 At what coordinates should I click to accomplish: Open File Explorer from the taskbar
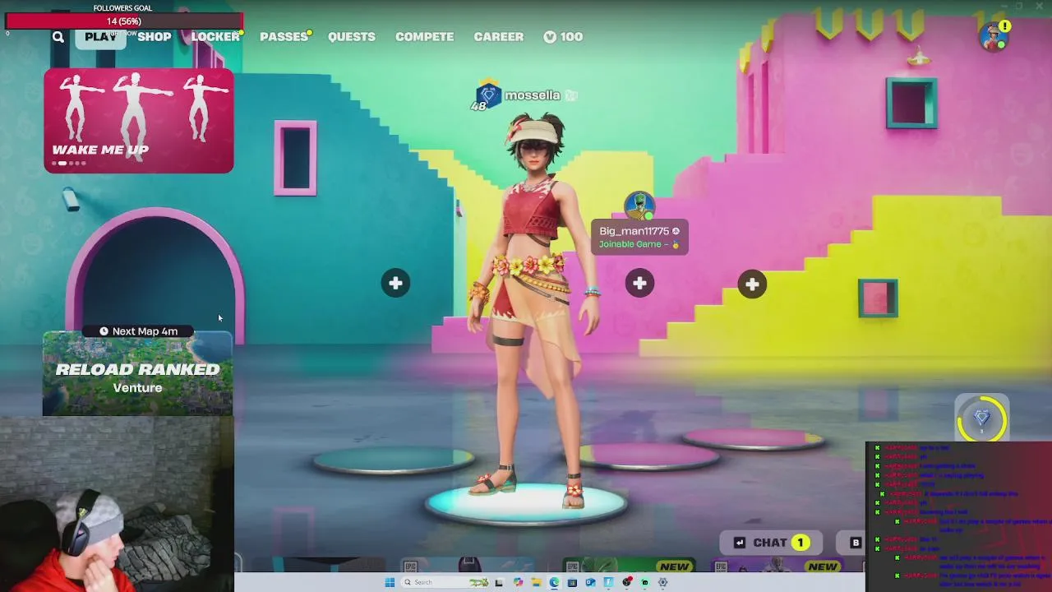click(x=536, y=582)
